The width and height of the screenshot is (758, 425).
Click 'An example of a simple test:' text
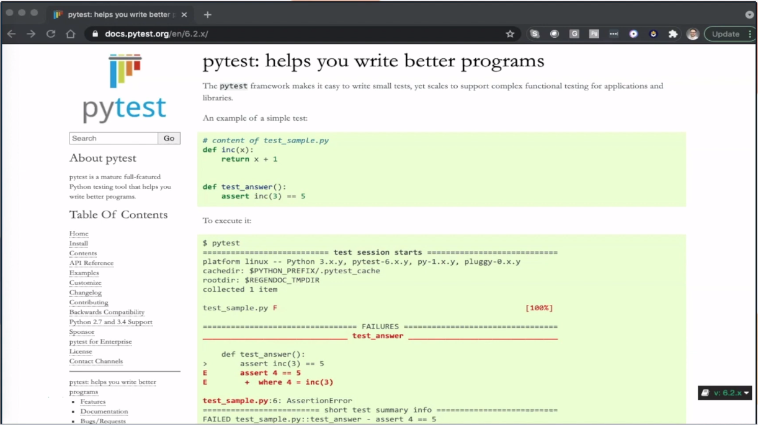tap(255, 118)
